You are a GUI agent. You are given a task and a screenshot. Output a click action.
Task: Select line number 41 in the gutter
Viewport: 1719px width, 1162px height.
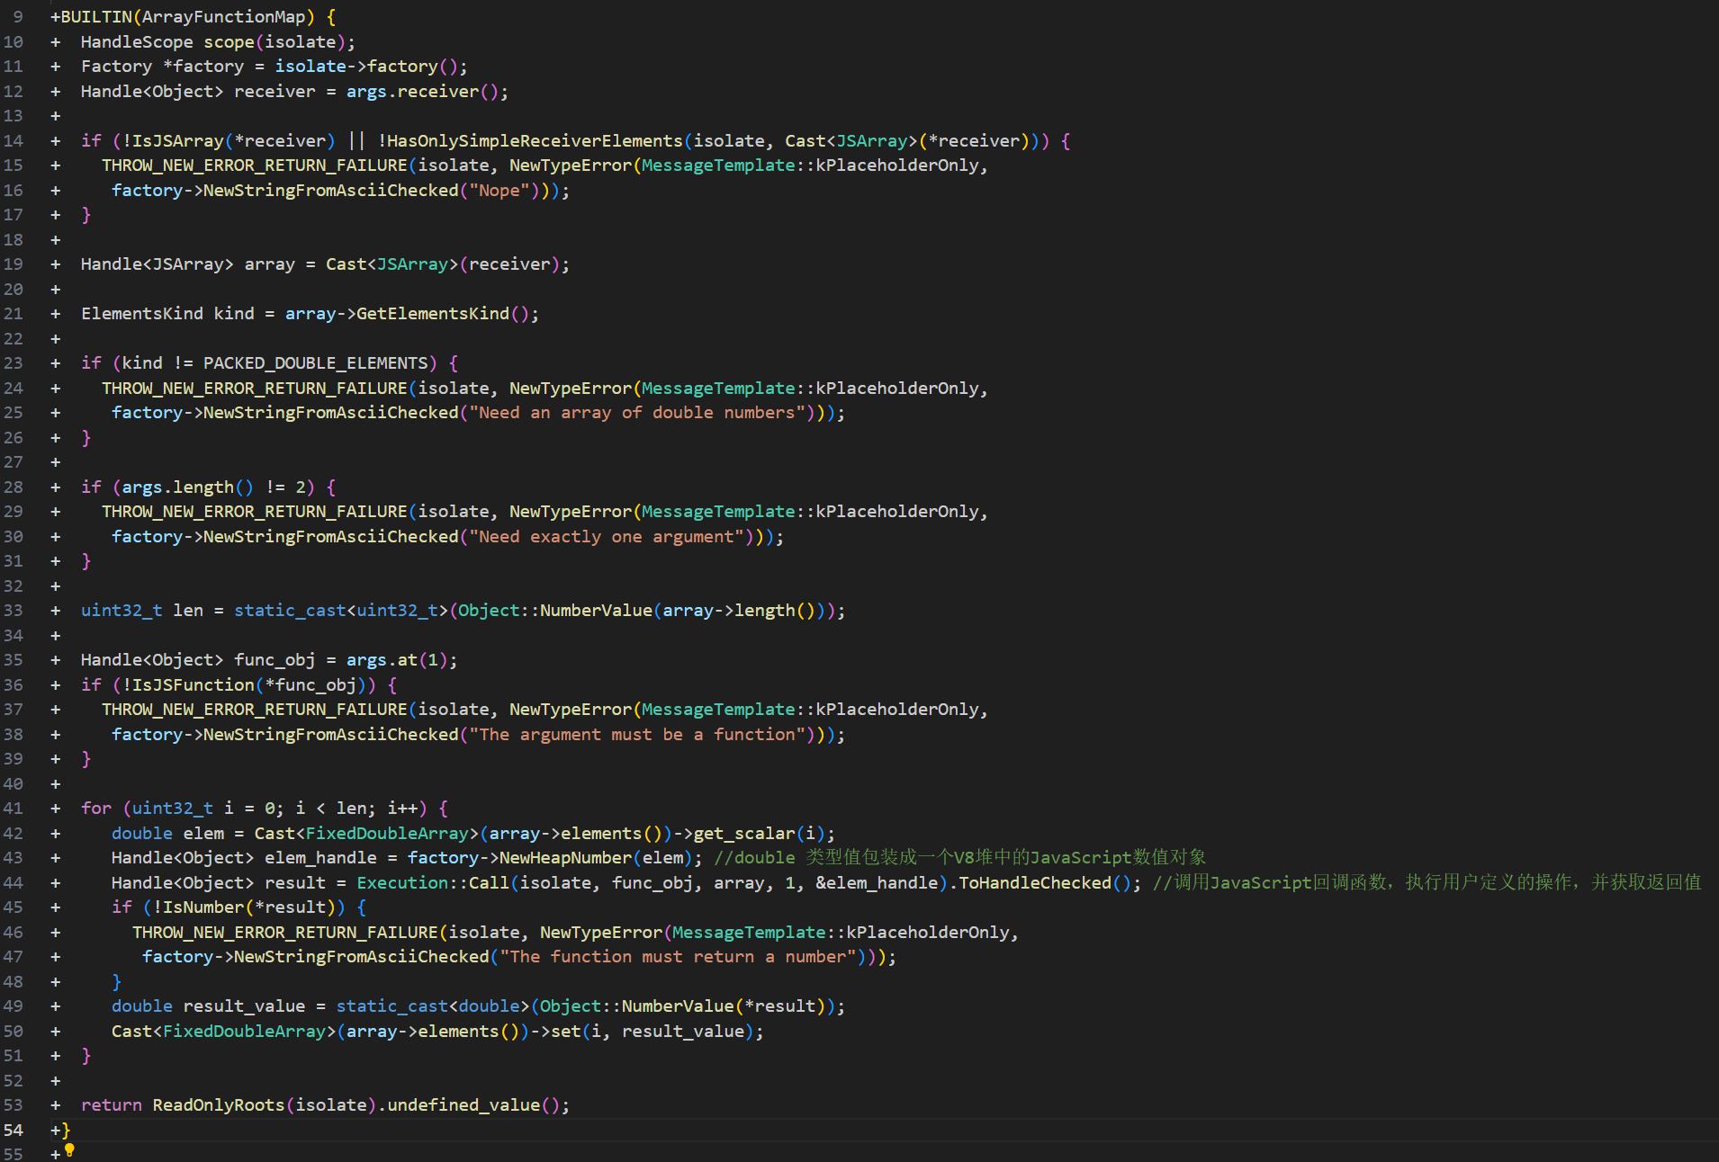pyautogui.click(x=13, y=809)
